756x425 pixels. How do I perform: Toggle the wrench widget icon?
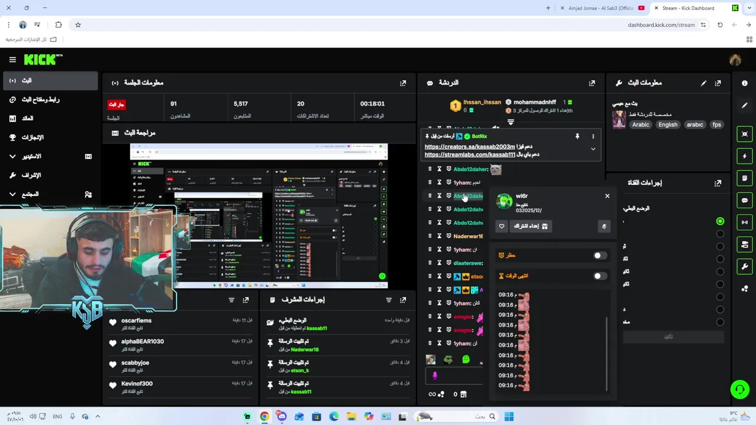744,266
